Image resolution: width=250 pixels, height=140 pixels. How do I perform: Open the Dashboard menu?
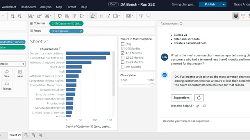click(x=28, y=7)
